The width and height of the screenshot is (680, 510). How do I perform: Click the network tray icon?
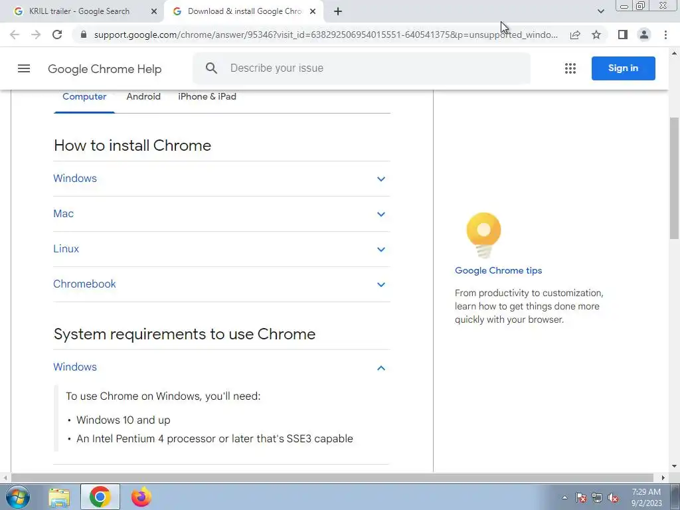click(x=597, y=498)
